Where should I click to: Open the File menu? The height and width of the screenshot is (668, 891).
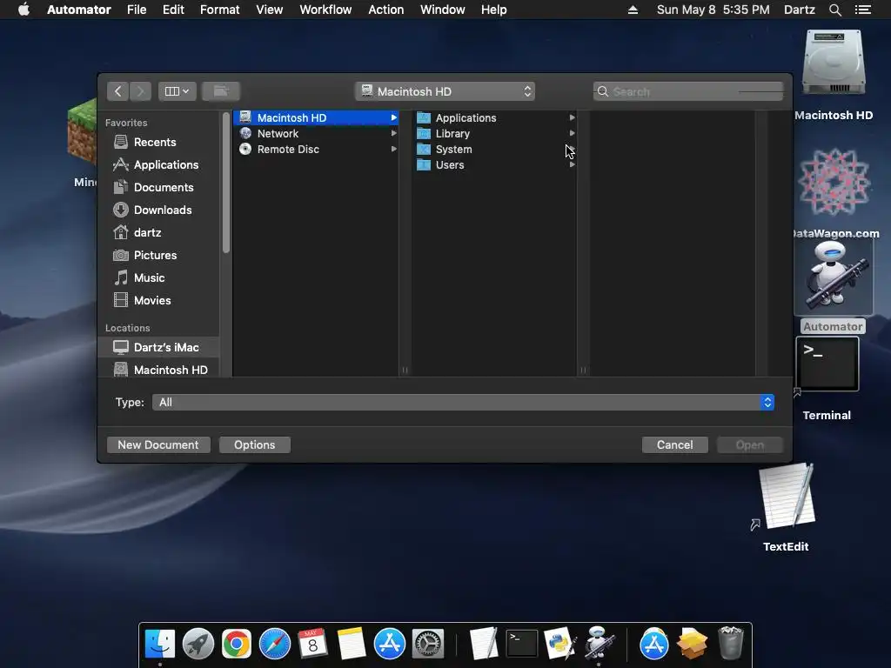tap(137, 10)
